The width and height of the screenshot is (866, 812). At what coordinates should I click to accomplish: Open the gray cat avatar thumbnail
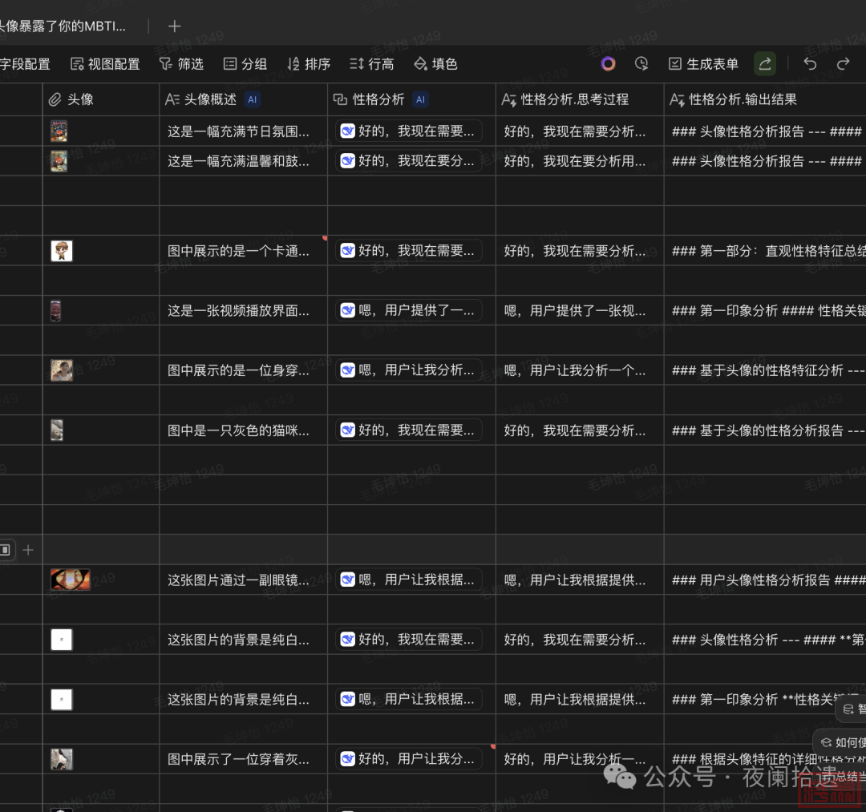click(57, 430)
